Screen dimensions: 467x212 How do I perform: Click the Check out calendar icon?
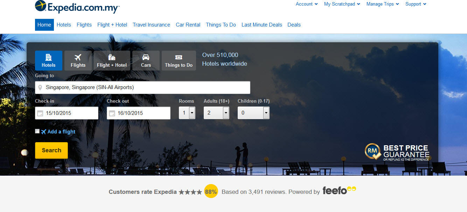click(112, 113)
